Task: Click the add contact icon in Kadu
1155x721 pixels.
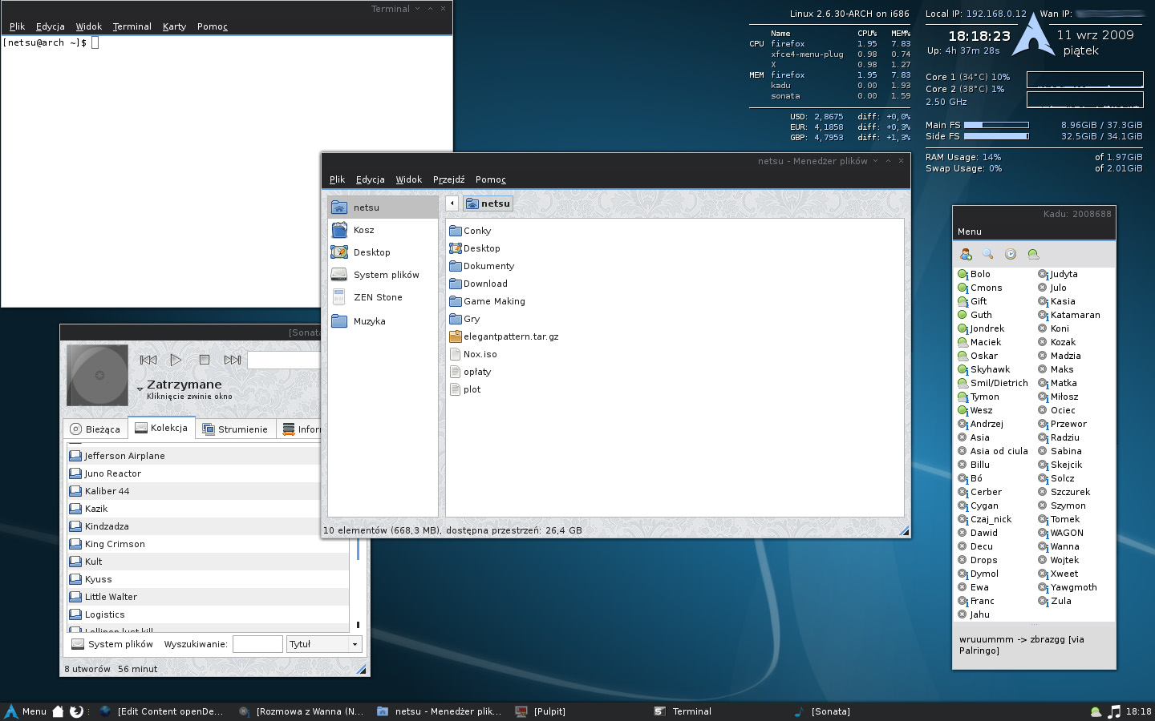Action: 966,254
